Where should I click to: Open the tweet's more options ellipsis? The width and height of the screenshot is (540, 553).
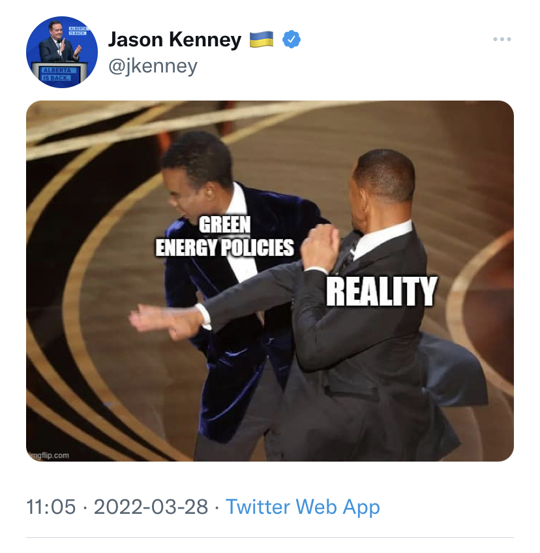point(502,40)
